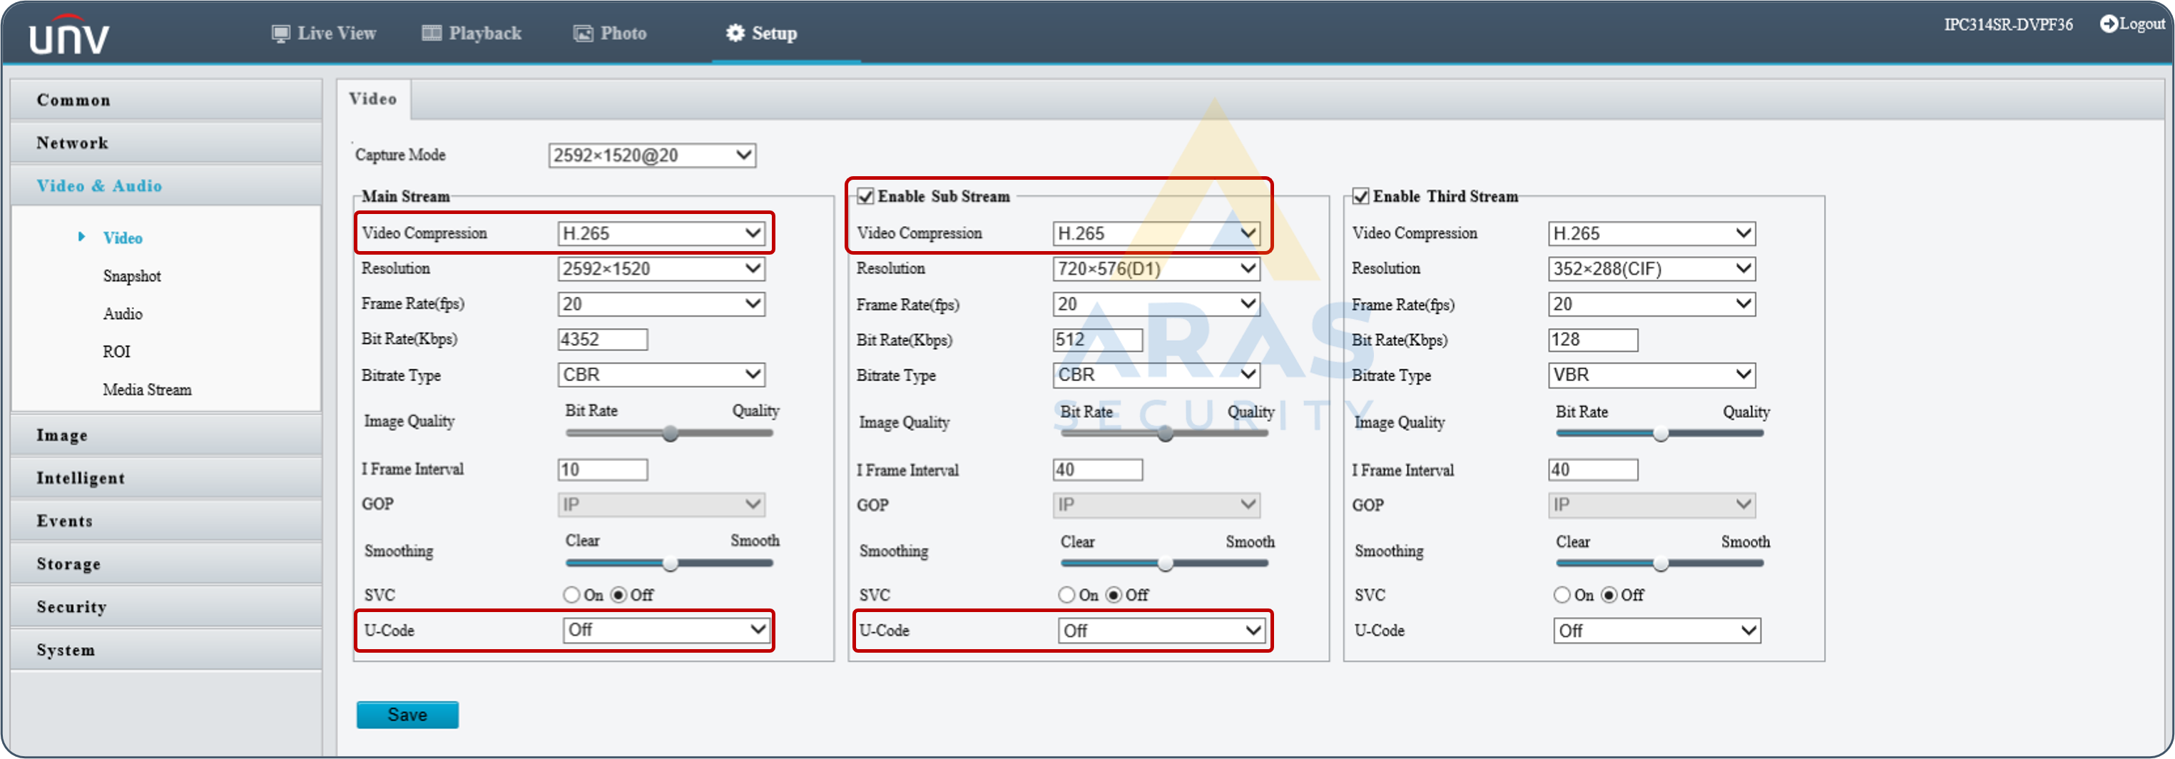Open Sub Stream U-Code dropdown
Image resolution: width=2175 pixels, height=759 pixels.
coord(1161,631)
